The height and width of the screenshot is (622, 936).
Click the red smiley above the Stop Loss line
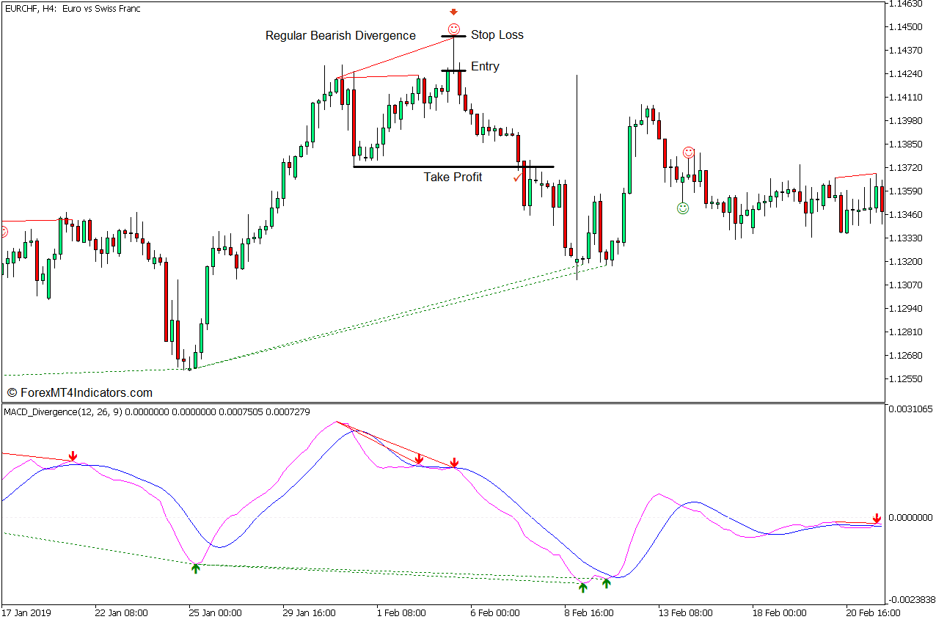click(453, 29)
